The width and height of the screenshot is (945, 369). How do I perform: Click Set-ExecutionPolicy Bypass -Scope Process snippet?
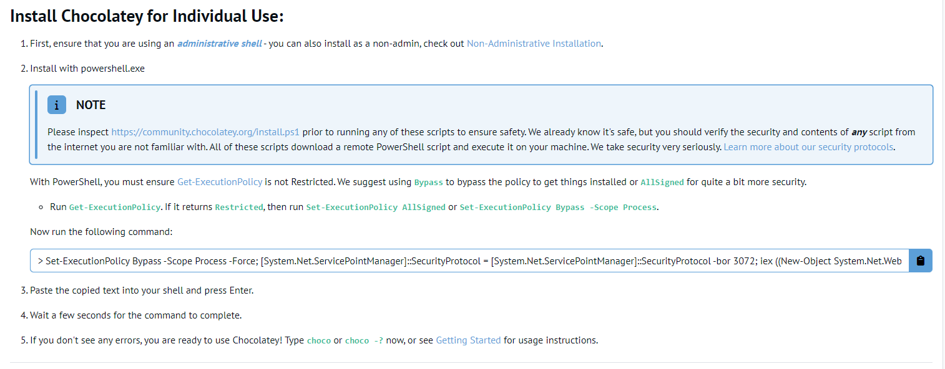558,208
